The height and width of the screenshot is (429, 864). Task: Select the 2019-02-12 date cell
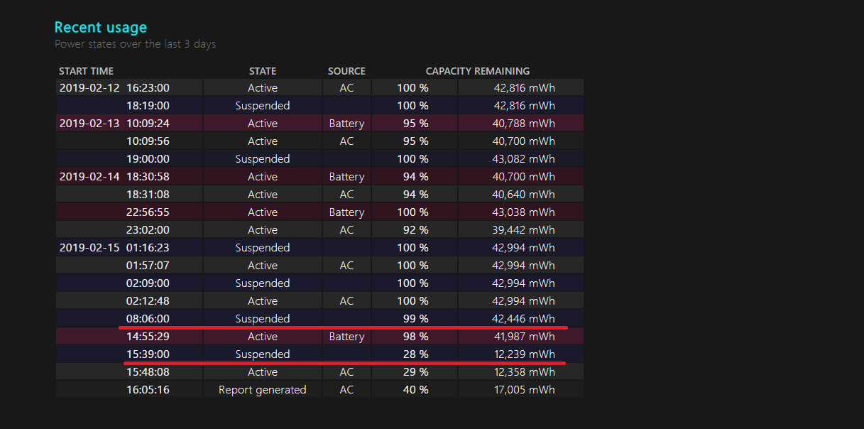(x=89, y=88)
